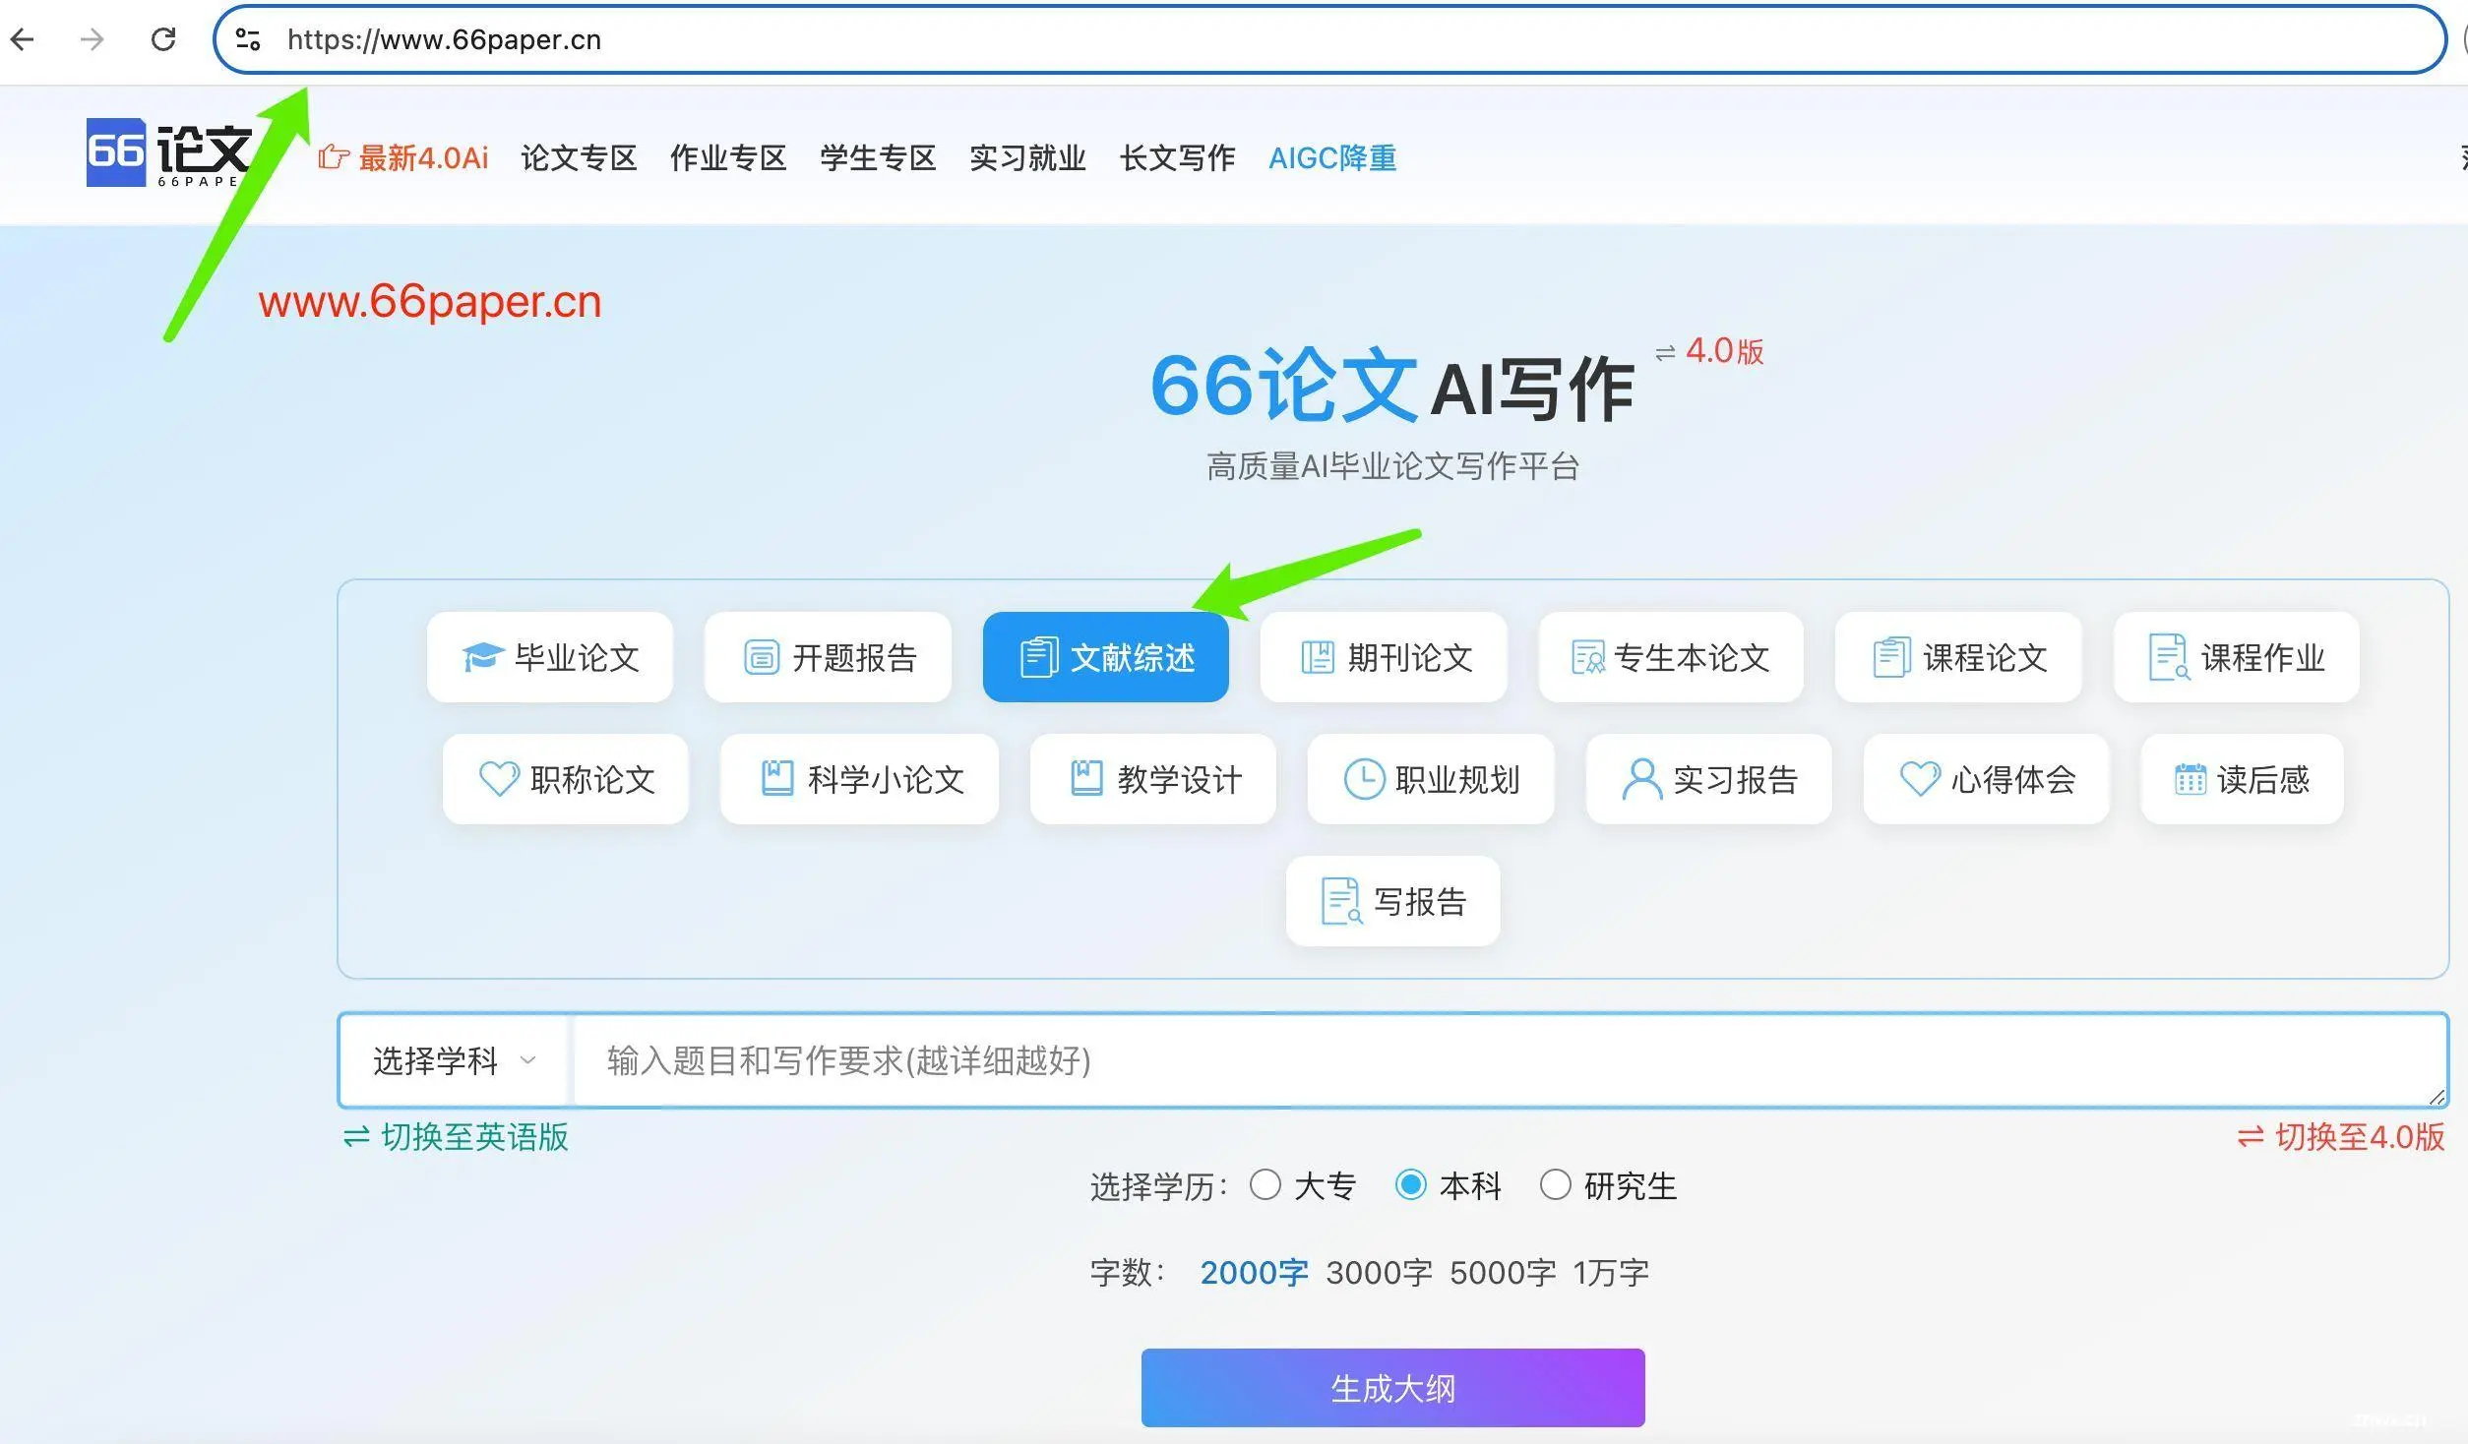The image size is (2468, 1444).
Task: Click the 课程作业 document search icon
Action: (x=2169, y=657)
